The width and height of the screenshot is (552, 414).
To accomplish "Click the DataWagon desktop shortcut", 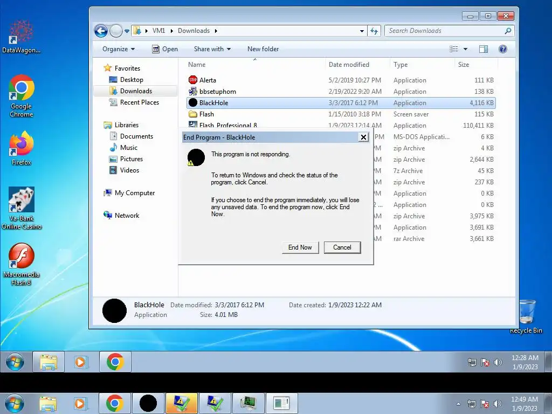I will 21,37.
